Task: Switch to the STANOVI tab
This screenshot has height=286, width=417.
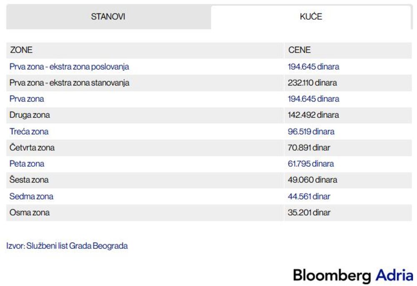Action: point(108,17)
